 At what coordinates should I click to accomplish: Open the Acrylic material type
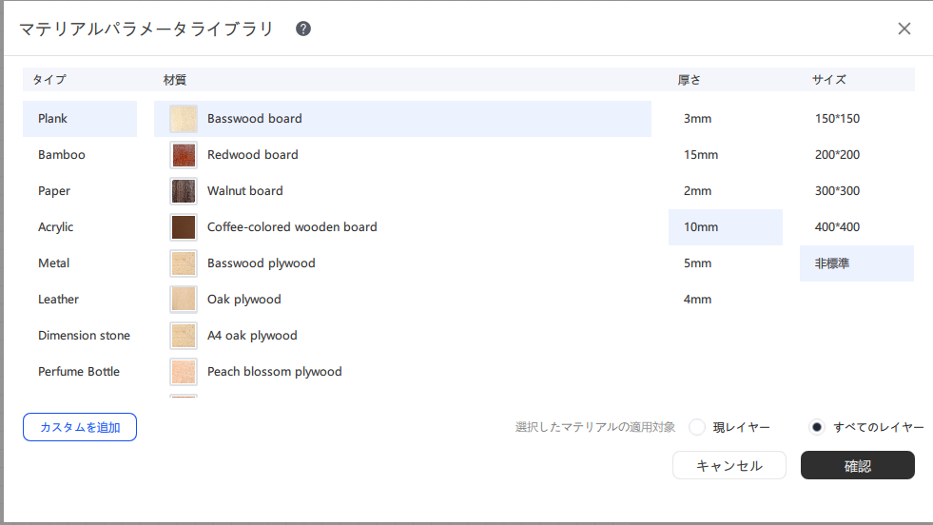56,227
